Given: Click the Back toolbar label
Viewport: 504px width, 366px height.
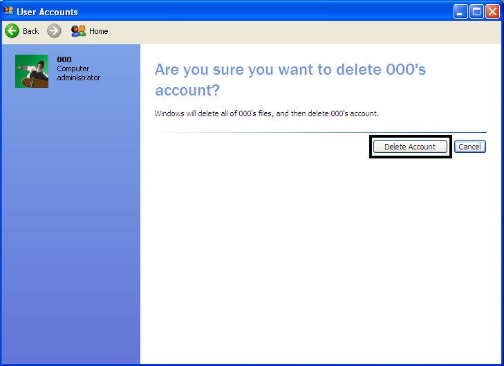Looking at the screenshot, I should (30, 31).
